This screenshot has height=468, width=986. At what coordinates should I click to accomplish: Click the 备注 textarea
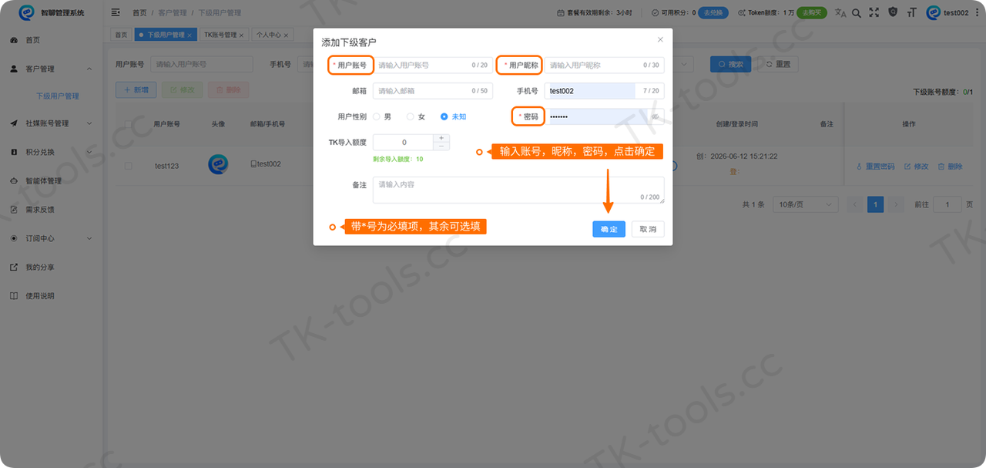click(518, 190)
